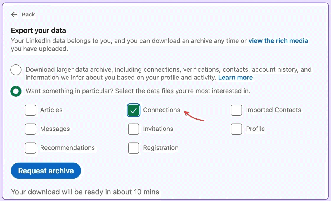Open the 'view the rich media' link

point(278,41)
